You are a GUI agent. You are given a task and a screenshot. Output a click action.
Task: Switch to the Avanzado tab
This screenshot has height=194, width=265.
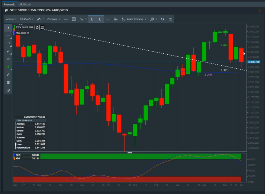pos(9,5)
